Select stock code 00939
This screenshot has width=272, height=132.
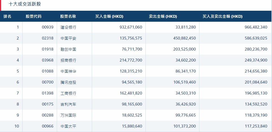click(48, 27)
